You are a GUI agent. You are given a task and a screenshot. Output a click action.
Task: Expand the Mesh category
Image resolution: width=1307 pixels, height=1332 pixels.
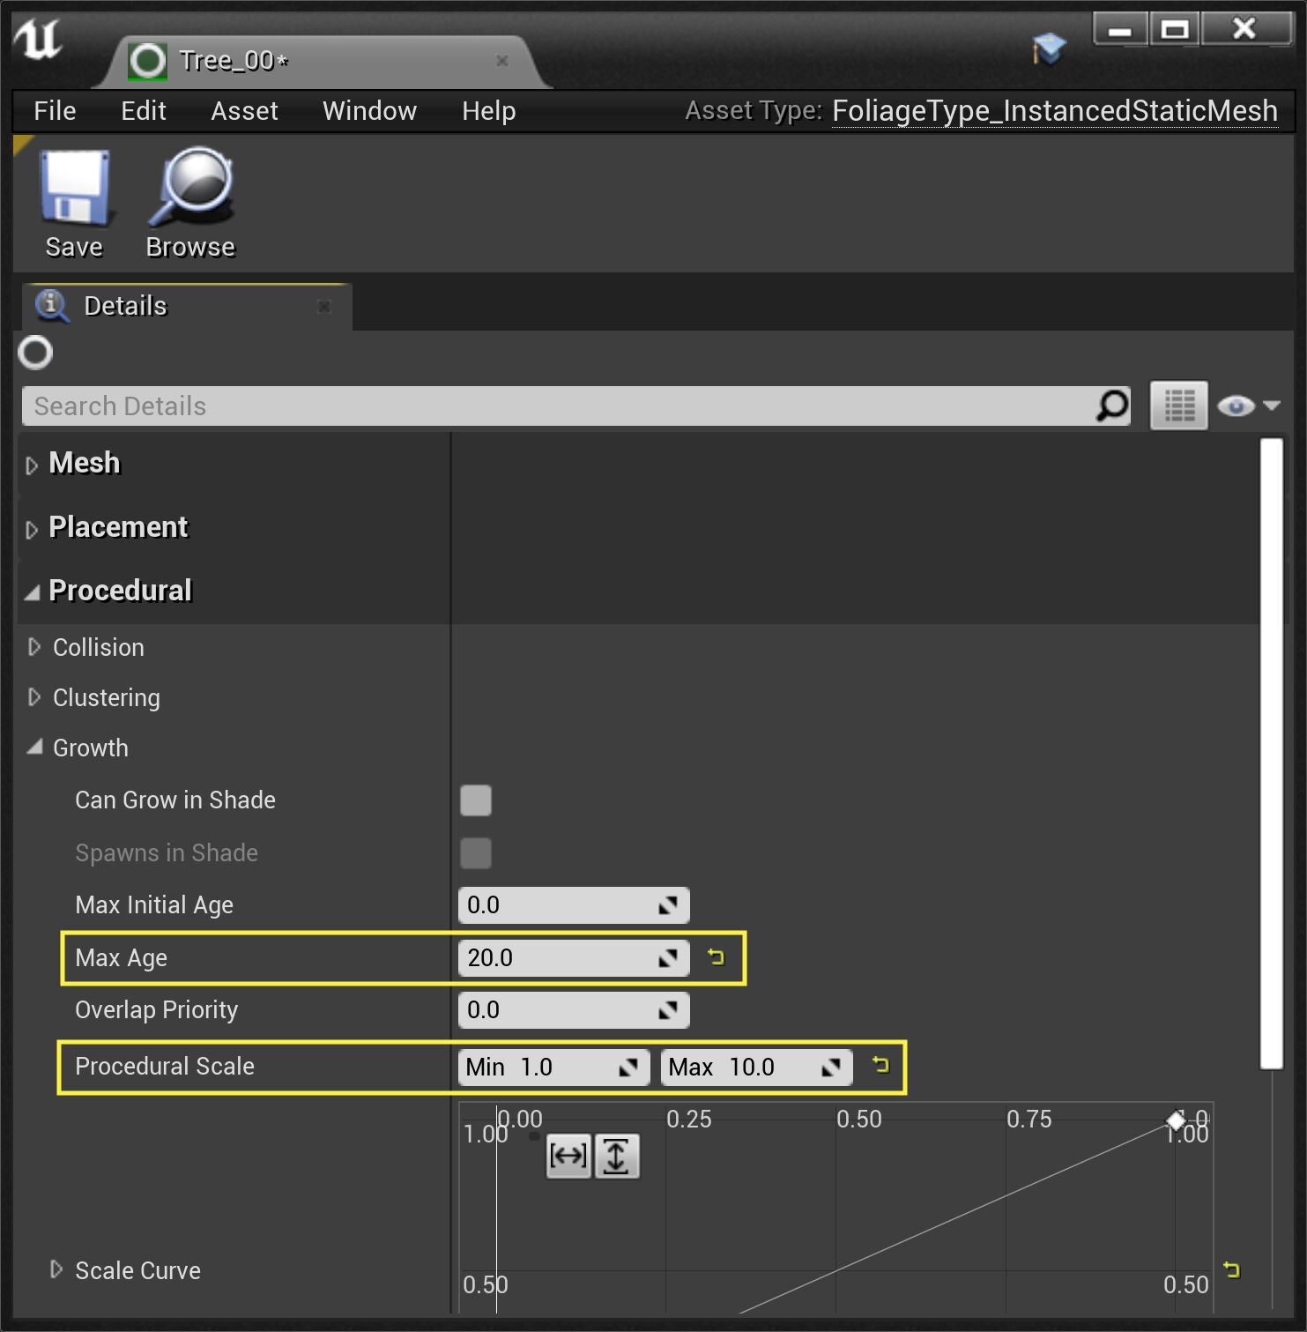pos(32,465)
